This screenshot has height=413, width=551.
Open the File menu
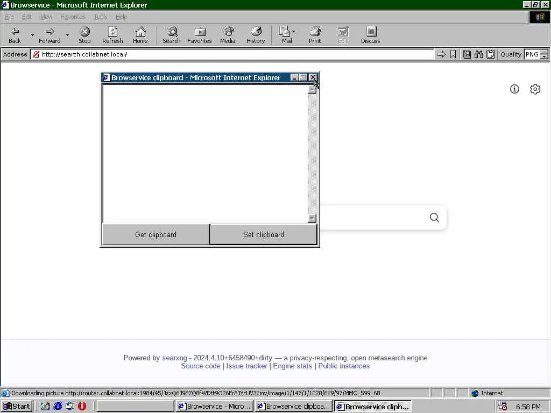click(9, 17)
